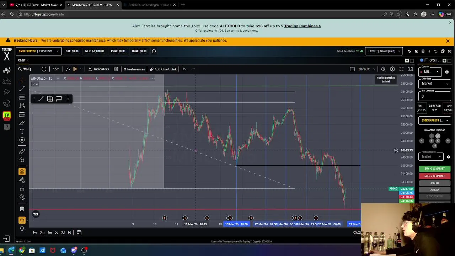Open the layout grid templates icon
The image size is (455, 256).
point(116,69)
